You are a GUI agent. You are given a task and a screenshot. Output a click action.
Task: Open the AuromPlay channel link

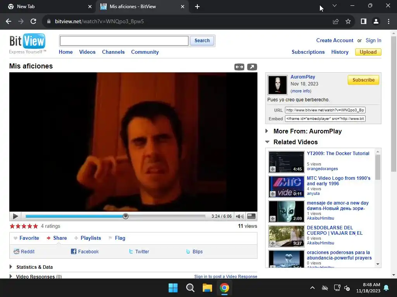point(303,77)
